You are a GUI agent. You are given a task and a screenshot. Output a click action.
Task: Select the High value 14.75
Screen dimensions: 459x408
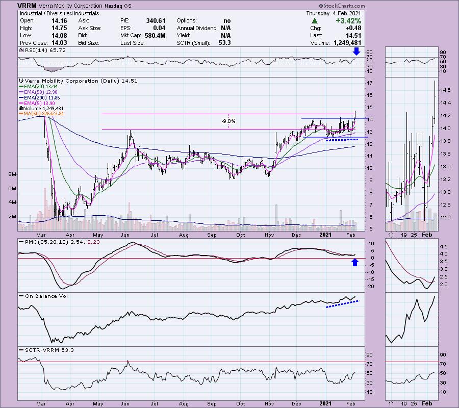point(59,28)
